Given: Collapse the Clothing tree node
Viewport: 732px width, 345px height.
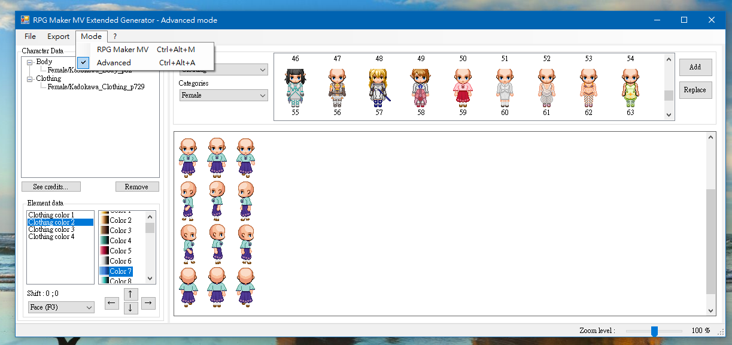Looking at the screenshot, I should (x=30, y=78).
